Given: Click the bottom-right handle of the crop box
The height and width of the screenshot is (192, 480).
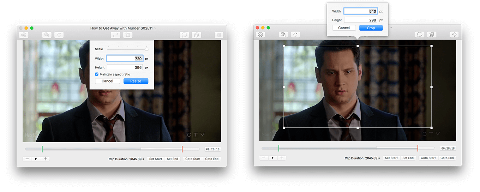Looking at the screenshot, I should 432,127.
